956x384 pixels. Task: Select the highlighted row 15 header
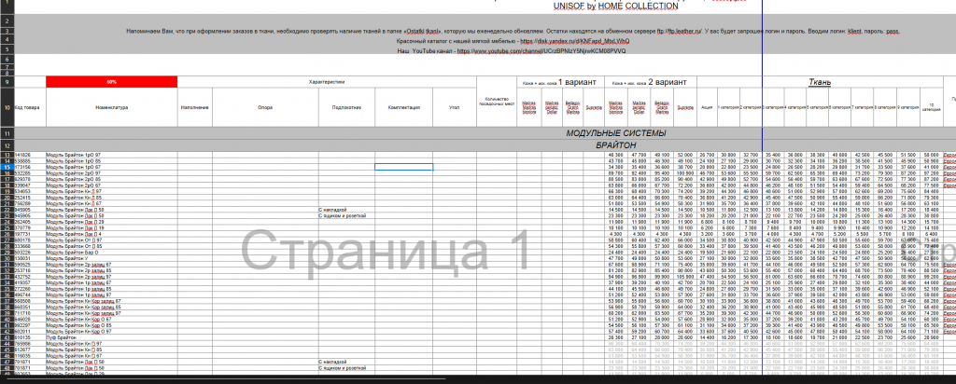[x=7, y=168]
